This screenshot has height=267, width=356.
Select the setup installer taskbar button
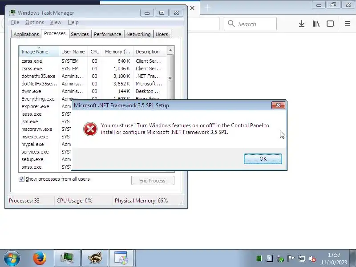point(122,258)
